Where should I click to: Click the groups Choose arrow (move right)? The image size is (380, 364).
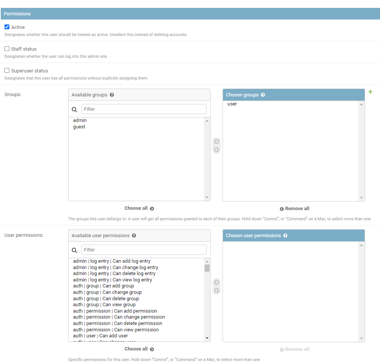coord(217,141)
